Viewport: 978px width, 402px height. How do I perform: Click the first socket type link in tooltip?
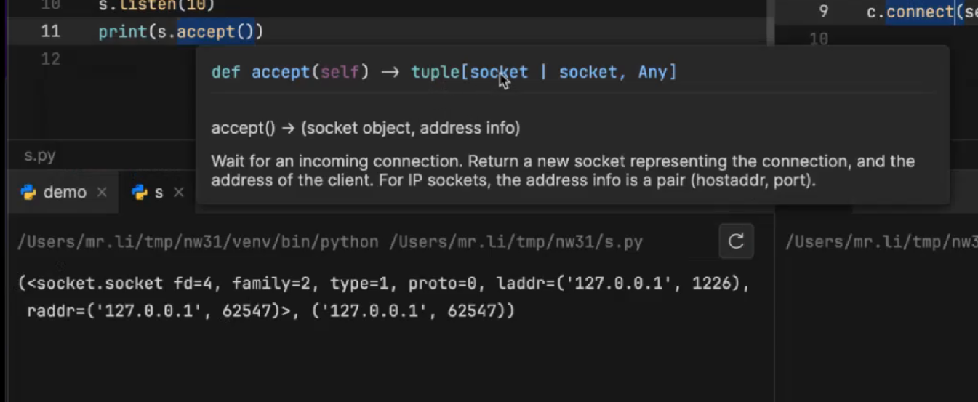tap(499, 72)
